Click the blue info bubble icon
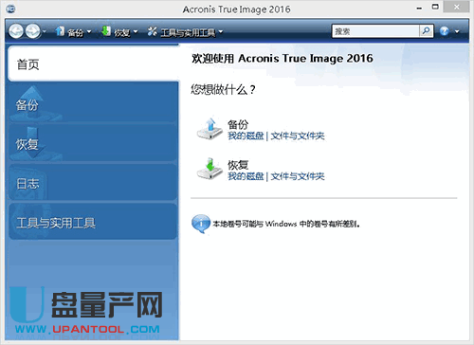 point(201,224)
